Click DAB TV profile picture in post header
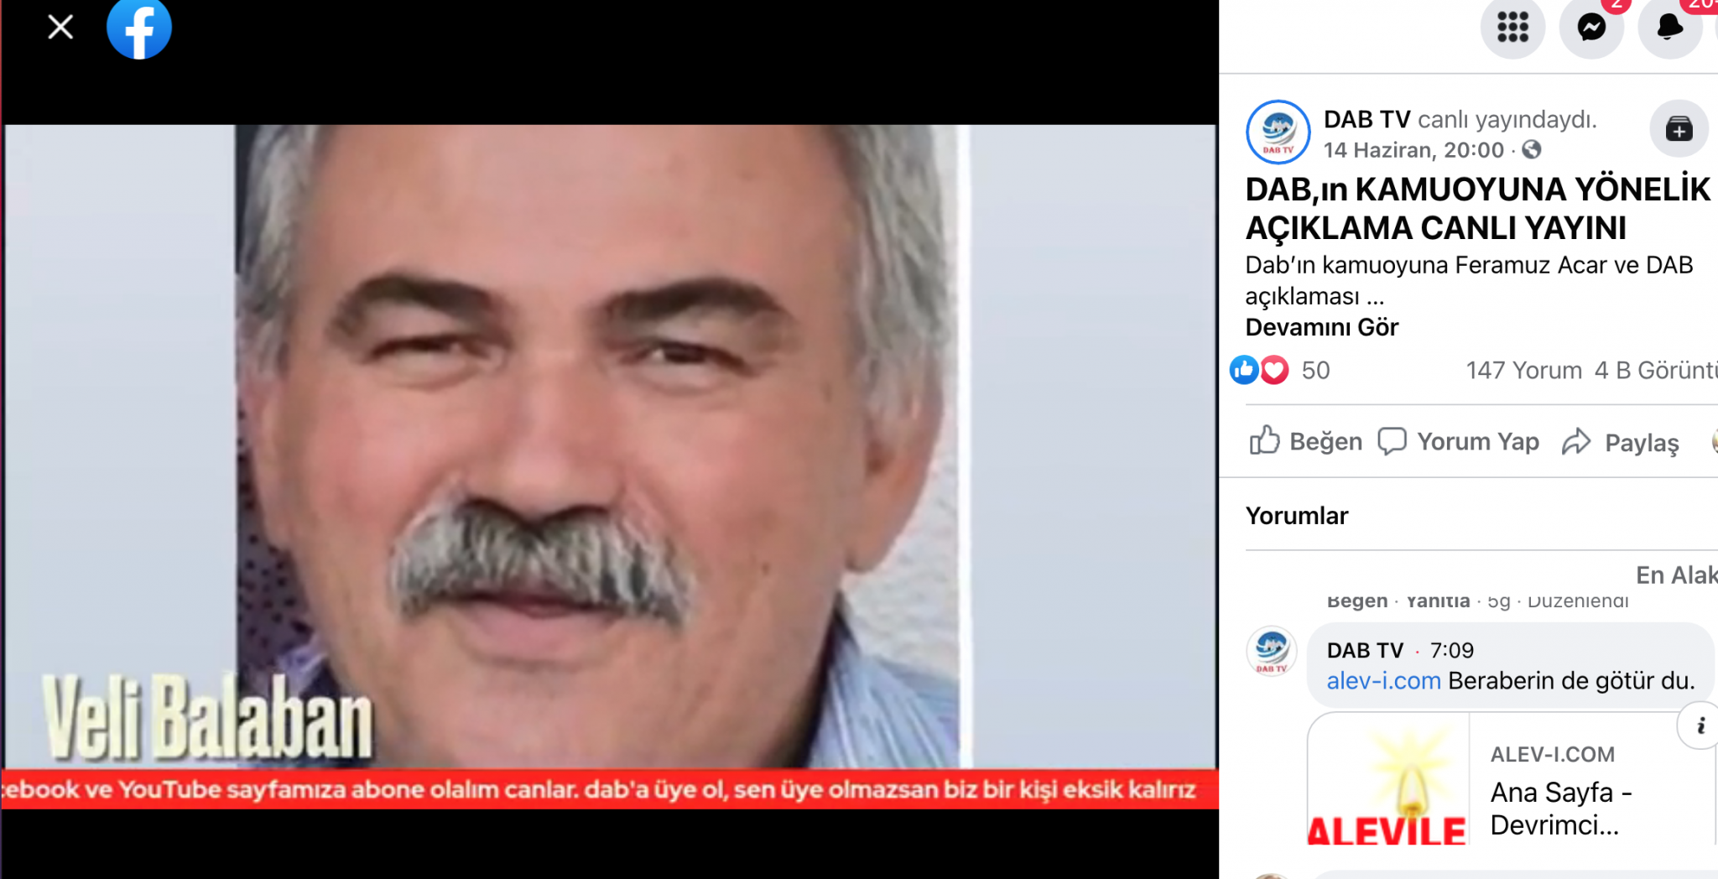 click(x=1278, y=132)
